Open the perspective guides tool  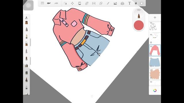(x=122, y=3)
